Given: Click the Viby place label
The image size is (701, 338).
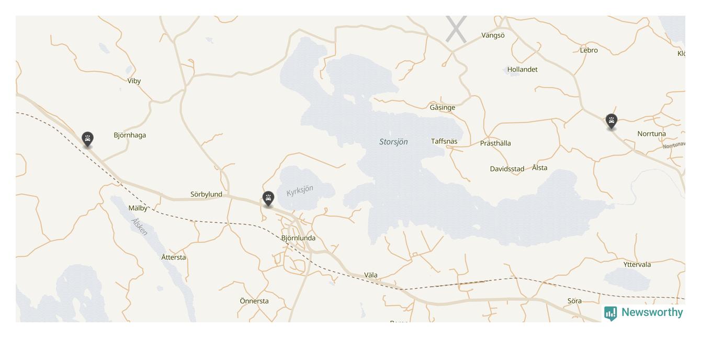Looking at the screenshot, I should (x=134, y=81).
